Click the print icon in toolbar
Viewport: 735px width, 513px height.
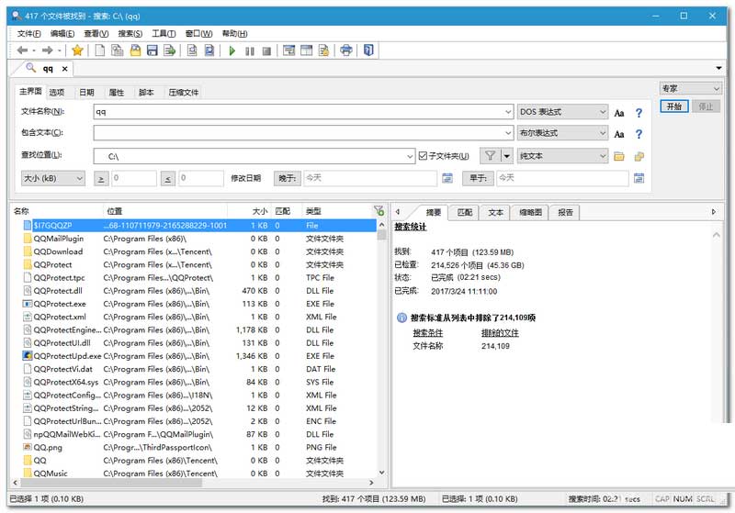click(x=345, y=50)
